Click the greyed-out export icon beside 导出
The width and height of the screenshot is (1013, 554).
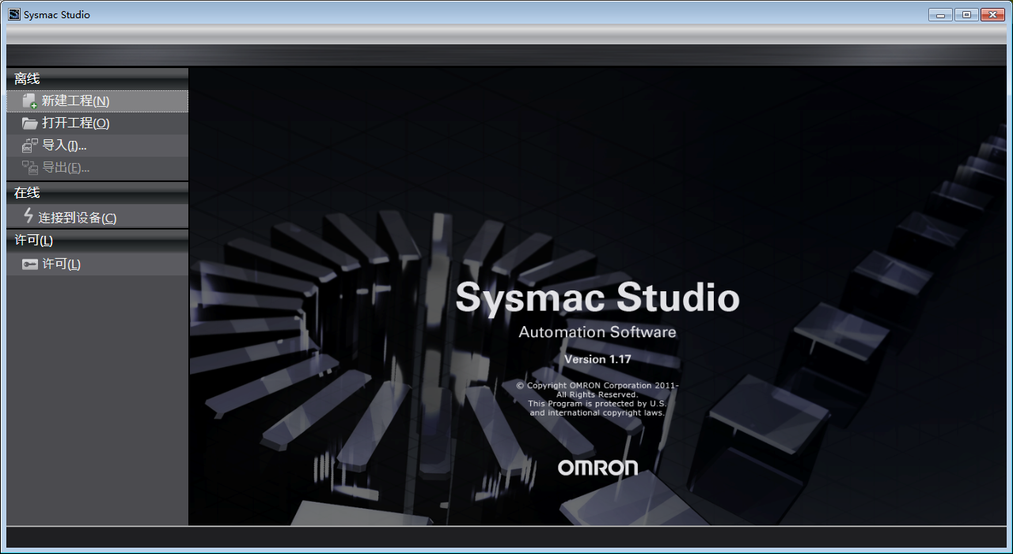29,168
